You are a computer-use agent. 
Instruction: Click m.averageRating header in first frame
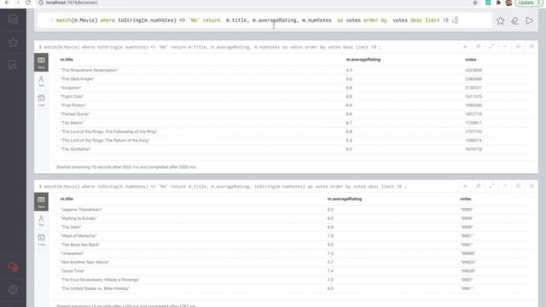coord(363,60)
